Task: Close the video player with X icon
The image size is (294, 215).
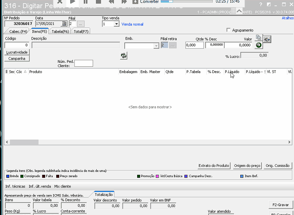Action: coord(60,2)
